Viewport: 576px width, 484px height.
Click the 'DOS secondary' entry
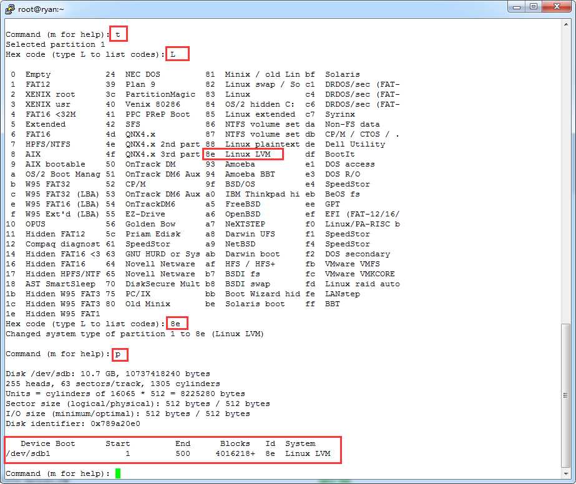[358, 254]
